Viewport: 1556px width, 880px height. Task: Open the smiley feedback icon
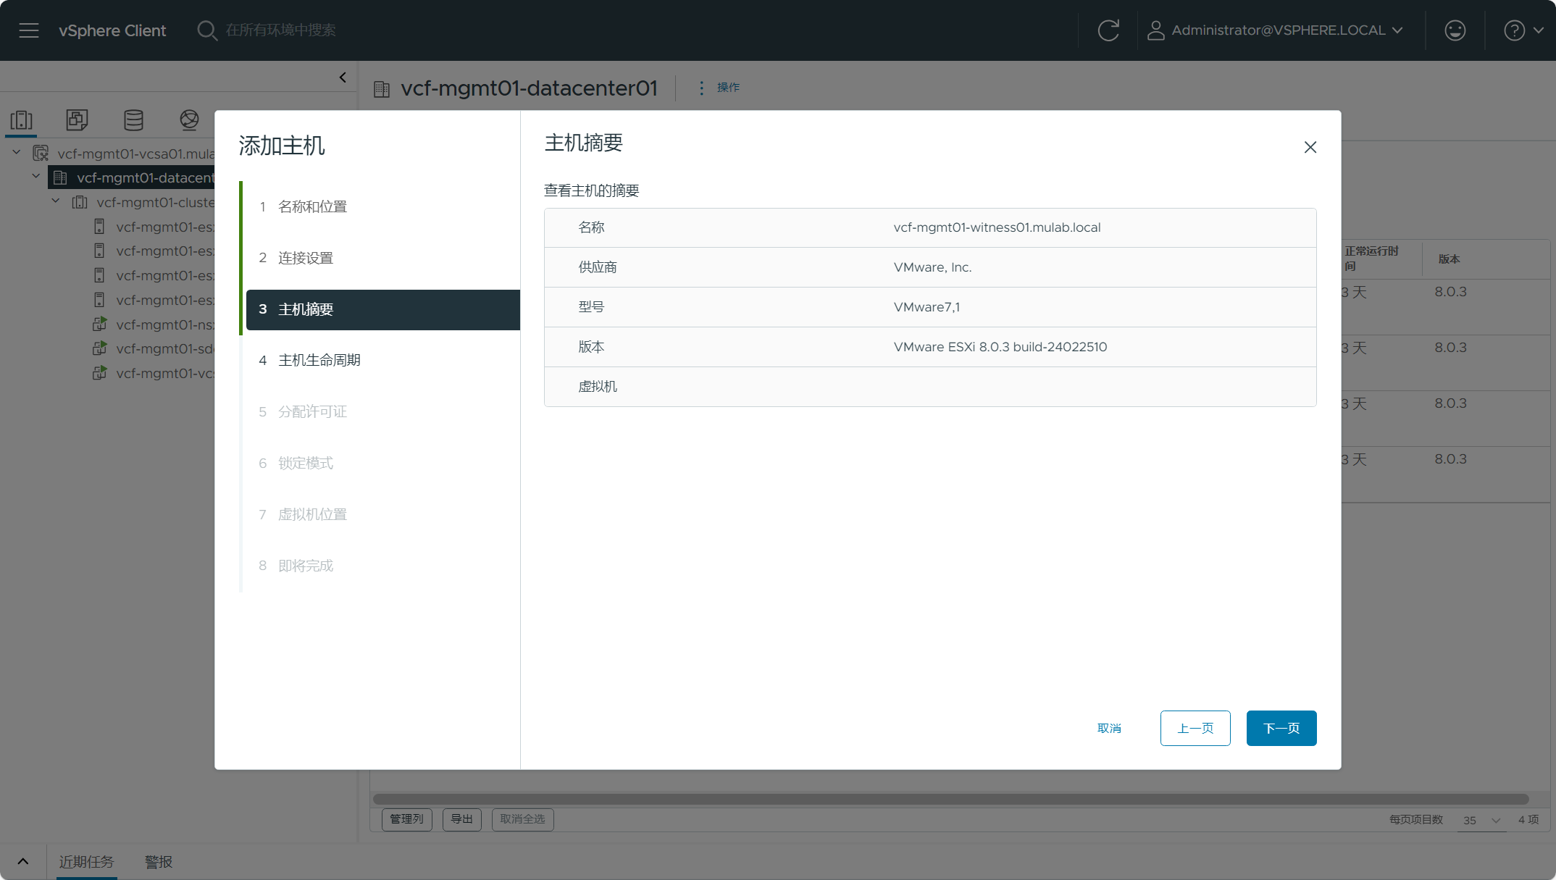coord(1455,30)
